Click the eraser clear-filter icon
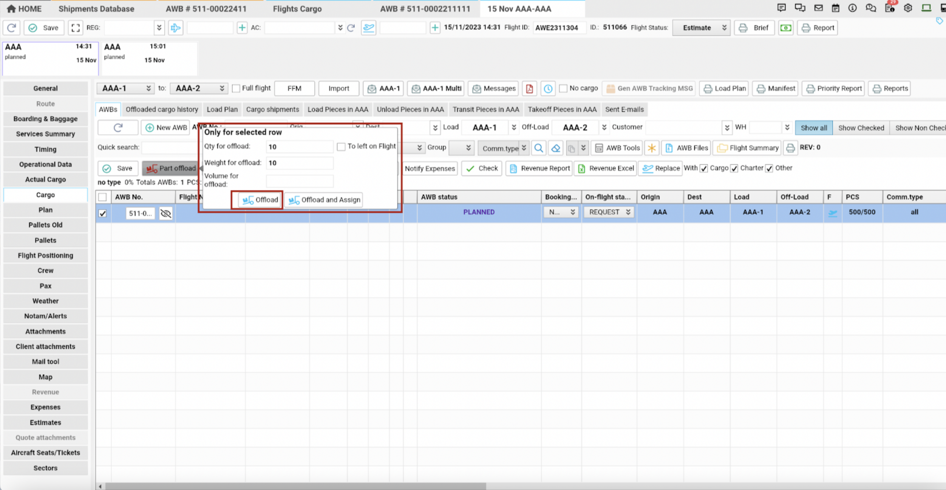The image size is (946, 490). point(555,148)
